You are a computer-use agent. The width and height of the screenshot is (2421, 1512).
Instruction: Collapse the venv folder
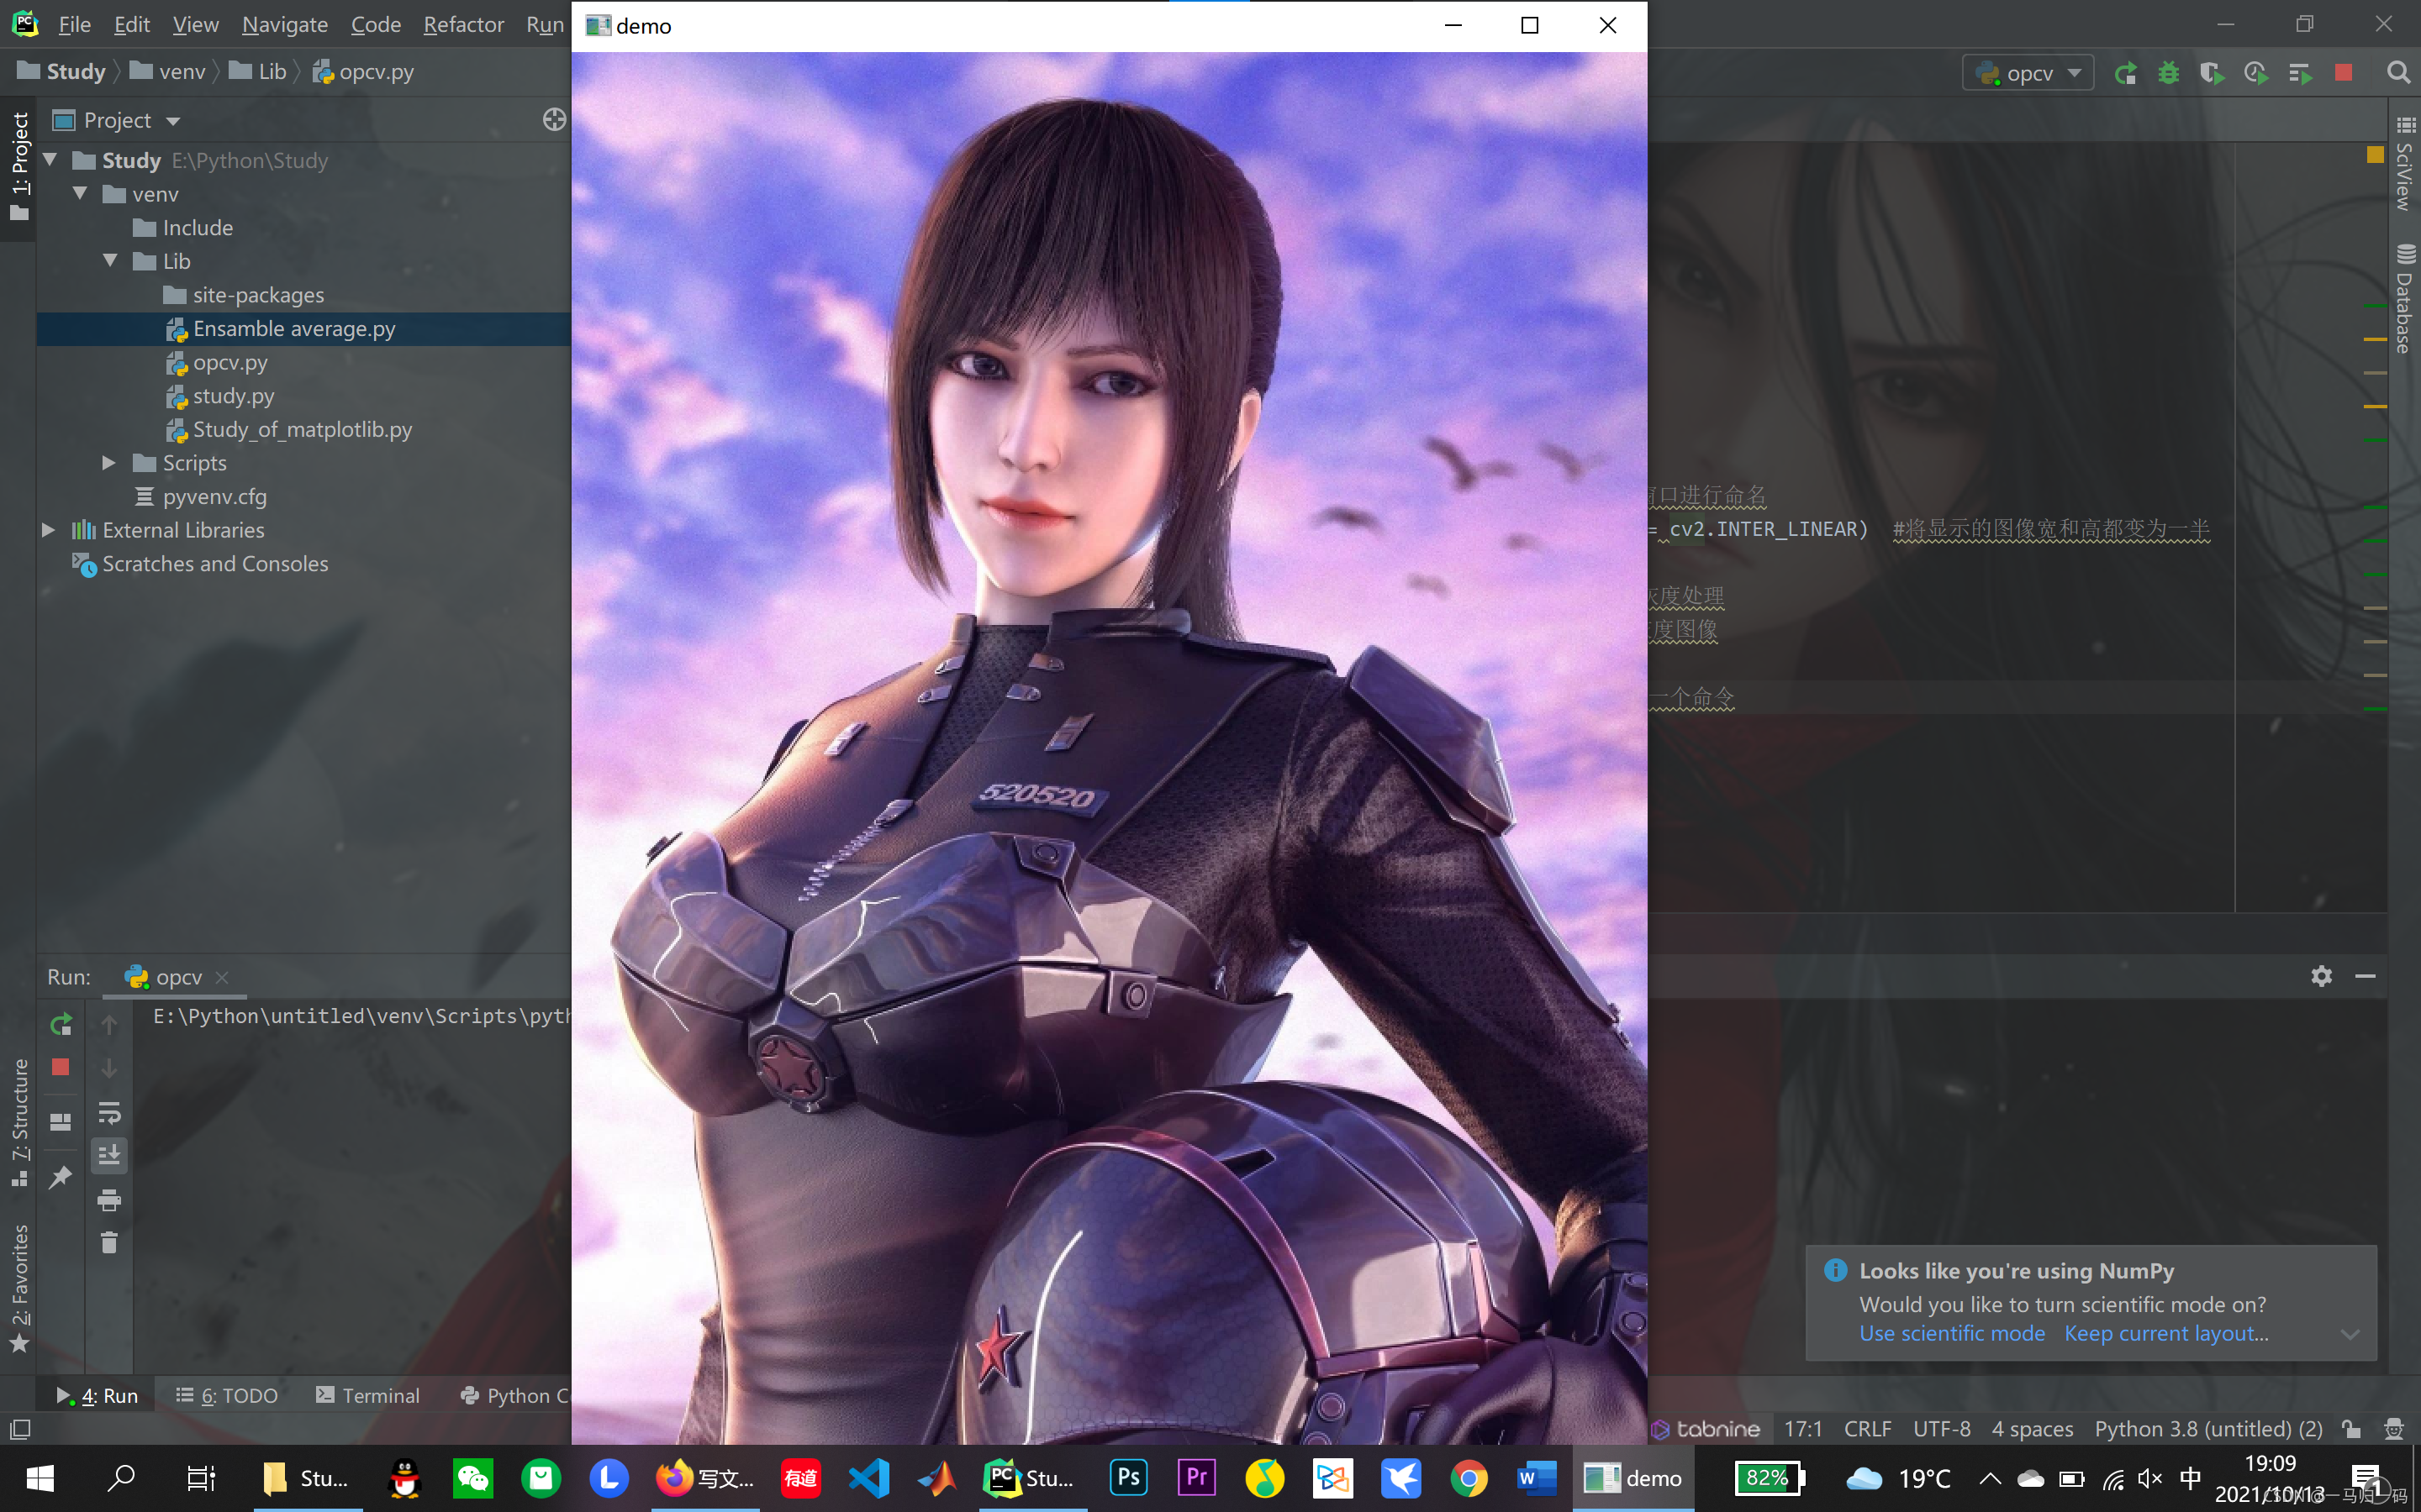click(80, 193)
